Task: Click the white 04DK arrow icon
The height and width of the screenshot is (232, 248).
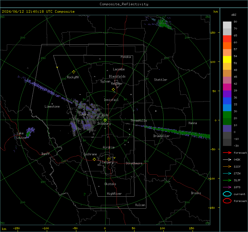Action: point(227,160)
